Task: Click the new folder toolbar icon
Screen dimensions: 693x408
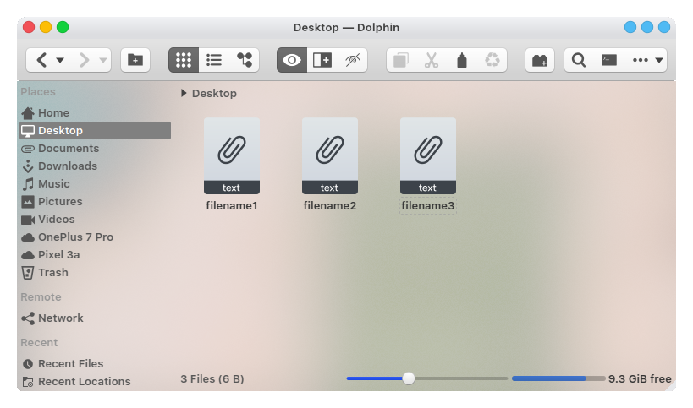Action: [x=134, y=60]
